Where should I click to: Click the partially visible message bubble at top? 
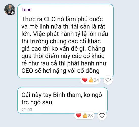tap(70, 0)
